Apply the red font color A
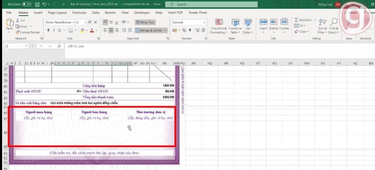The width and height of the screenshot is (375, 170). click(x=92, y=30)
